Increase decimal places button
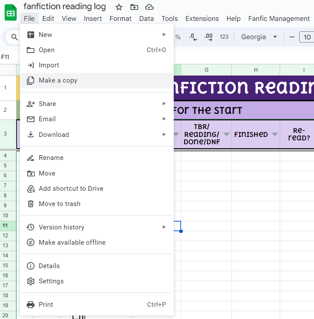Image resolution: width=314 pixels, height=319 pixels. click(x=208, y=37)
